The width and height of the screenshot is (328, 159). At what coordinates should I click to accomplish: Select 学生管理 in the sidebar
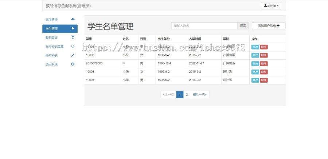pyautogui.click(x=60, y=29)
